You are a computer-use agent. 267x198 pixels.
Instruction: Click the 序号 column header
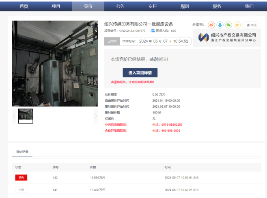click(x=56, y=167)
